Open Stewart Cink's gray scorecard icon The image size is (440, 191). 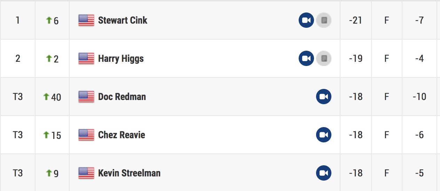[324, 20]
